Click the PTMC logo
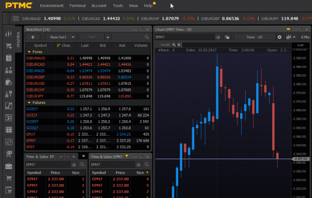Image resolution: width=312 pixels, height=198 pixels. [x=19, y=5]
